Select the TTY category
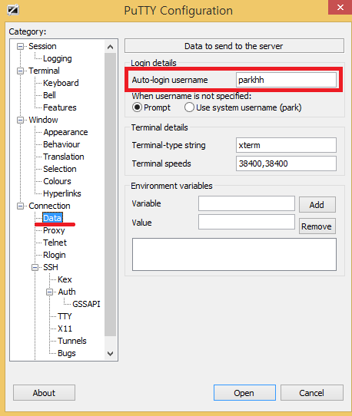Image resolution: width=352 pixels, height=416 pixels. click(x=65, y=316)
